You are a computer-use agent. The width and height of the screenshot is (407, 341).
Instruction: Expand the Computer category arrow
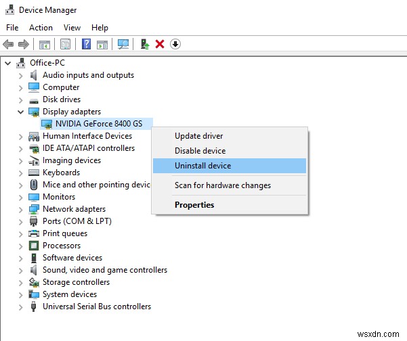pyautogui.click(x=21, y=88)
